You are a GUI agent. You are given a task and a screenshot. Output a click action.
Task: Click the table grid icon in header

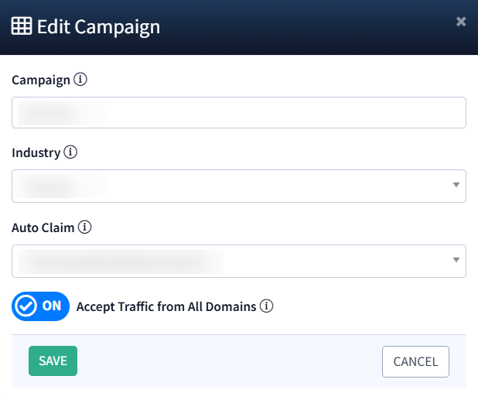click(x=22, y=26)
